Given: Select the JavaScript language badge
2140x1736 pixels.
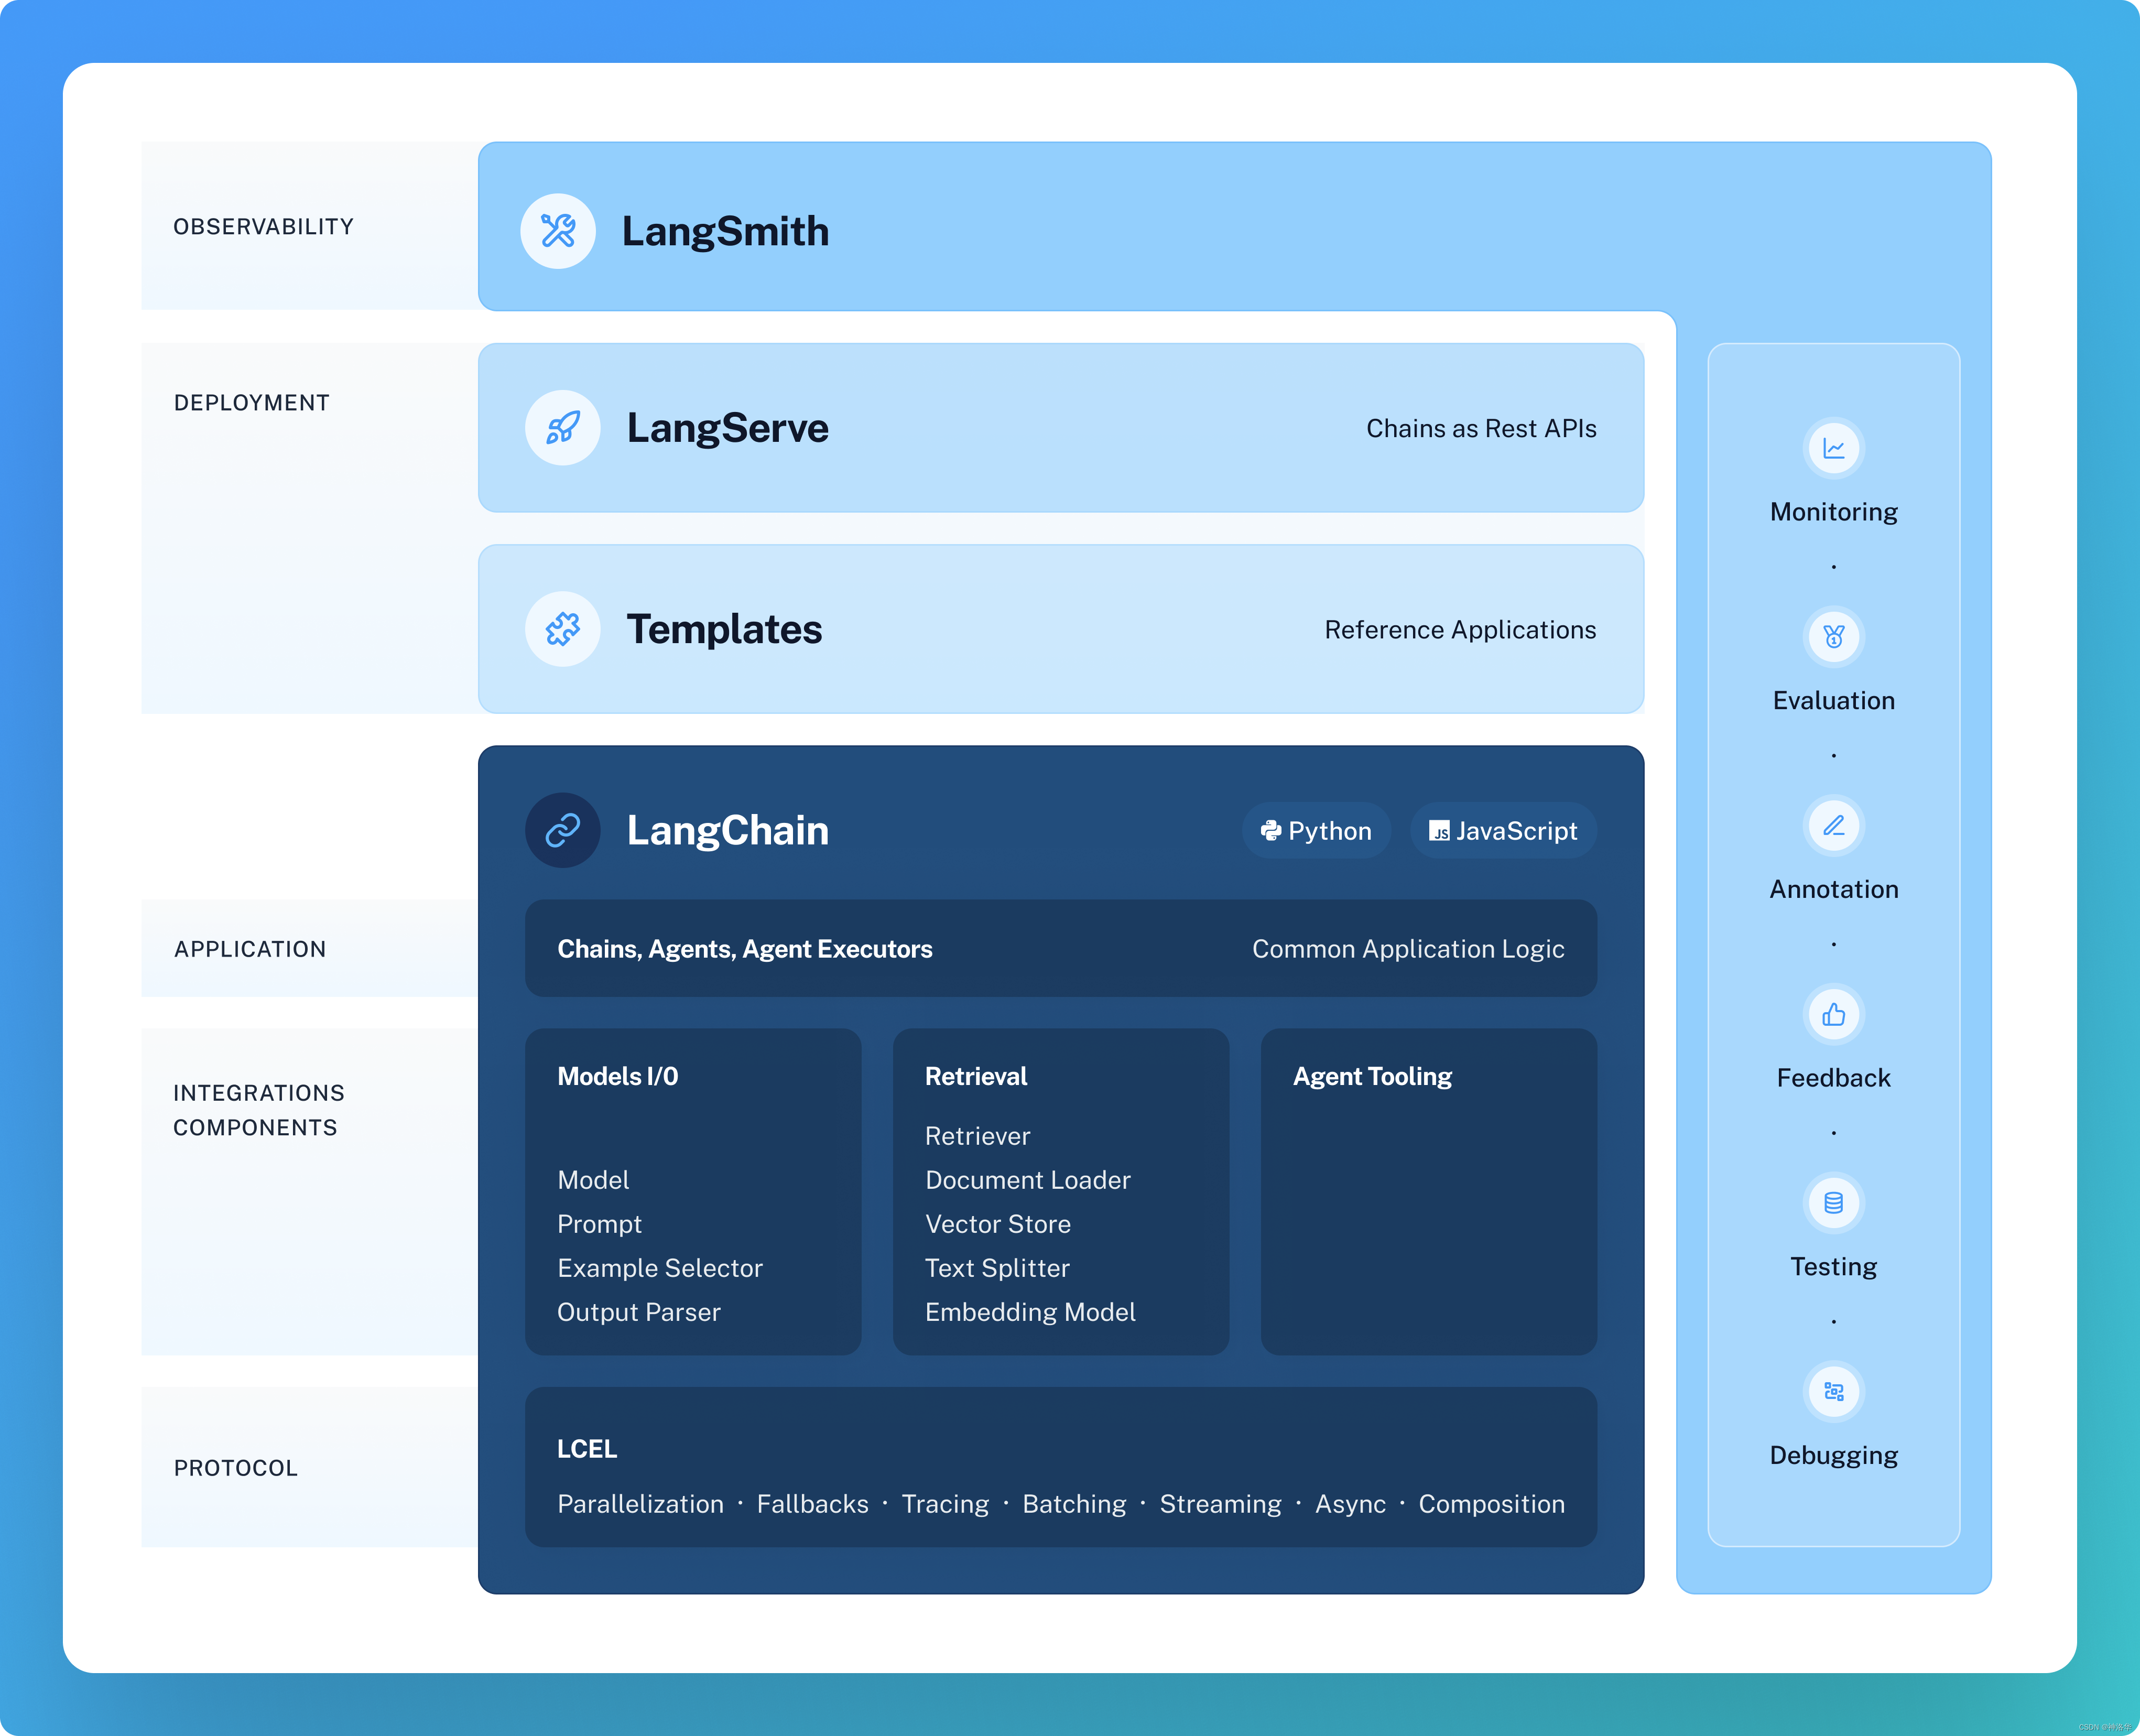Looking at the screenshot, I should pos(1503,831).
